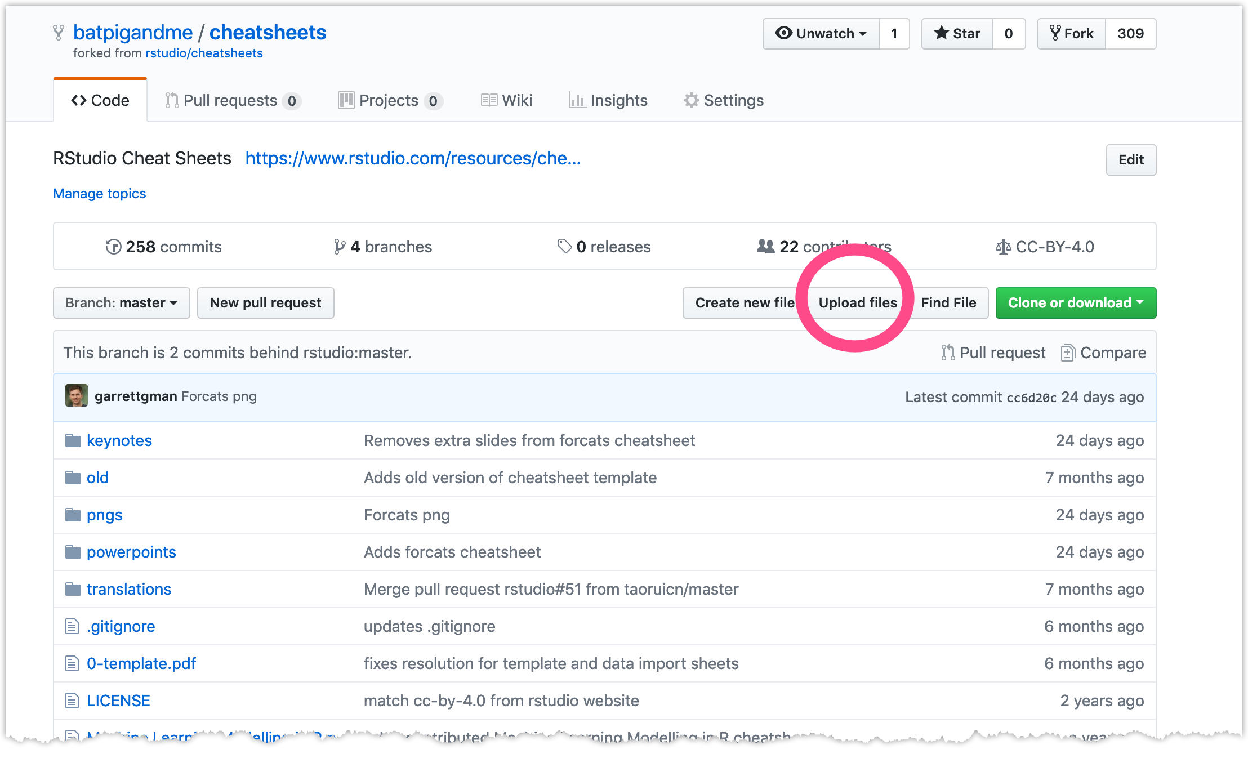Open the Branch: master dropdown
The image size is (1248, 776).
[121, 302]
